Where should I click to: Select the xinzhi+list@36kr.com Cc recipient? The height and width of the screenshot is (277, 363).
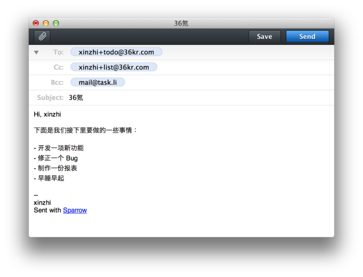pyautogui.click(x=114, y=67)
